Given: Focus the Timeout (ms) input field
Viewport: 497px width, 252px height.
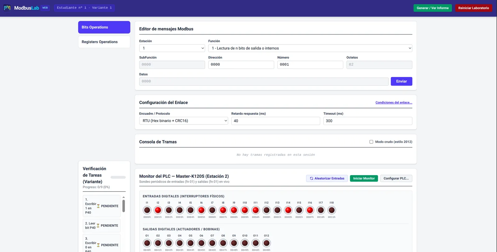Looking at the screenshot, I should click(368, 121).
